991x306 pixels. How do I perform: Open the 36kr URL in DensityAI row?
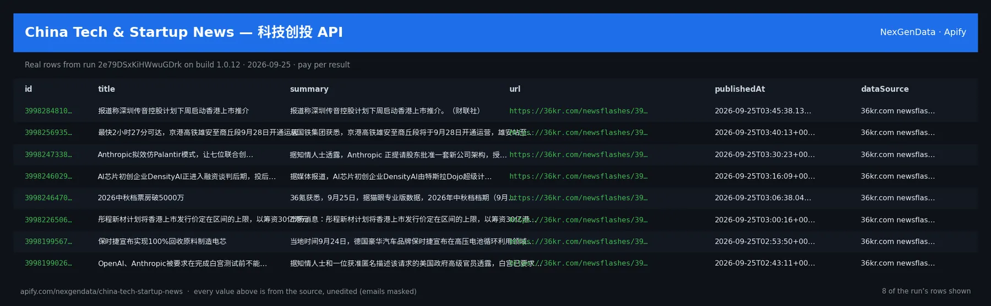578,176
